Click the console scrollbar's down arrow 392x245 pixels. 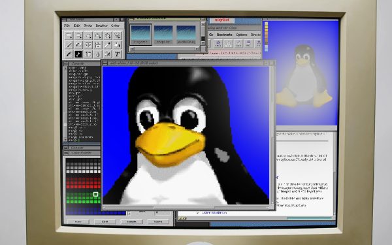click(x=65, y=140)
